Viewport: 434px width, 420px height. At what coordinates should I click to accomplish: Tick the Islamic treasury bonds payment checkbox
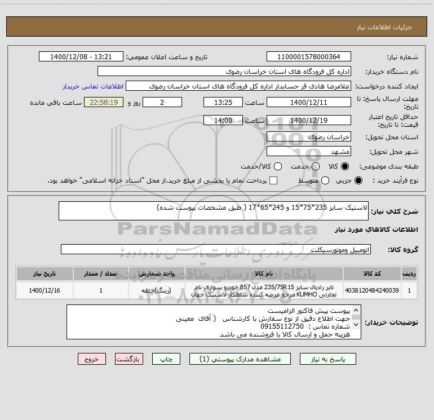(273, 180)
